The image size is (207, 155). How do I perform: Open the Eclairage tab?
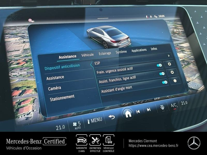[105, 53]
